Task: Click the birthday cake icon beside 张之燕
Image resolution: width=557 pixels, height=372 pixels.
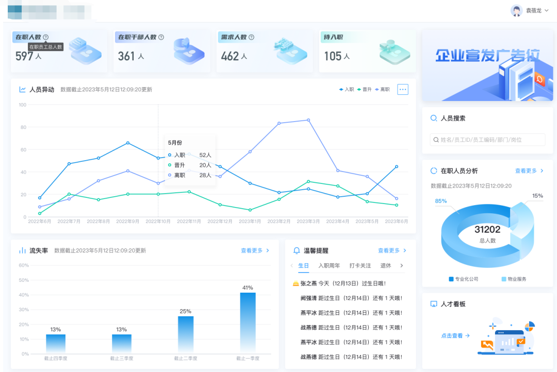Action: click(296, 283)
